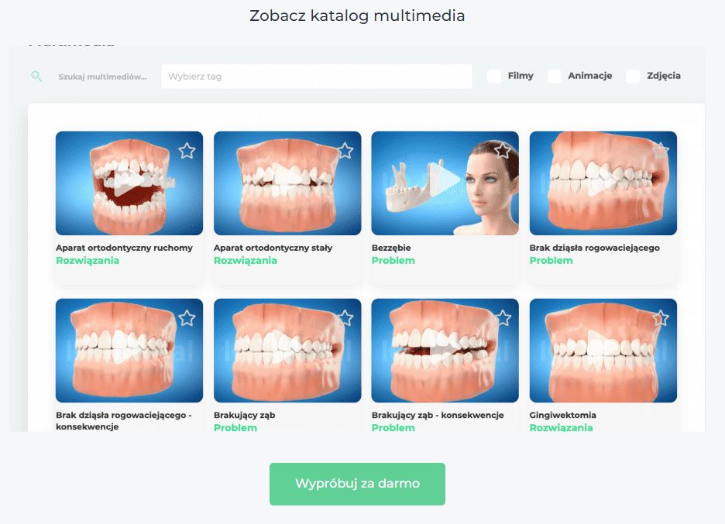
Task: Click the Szukaj multimediów search field
Action: (x=103, y=77)
